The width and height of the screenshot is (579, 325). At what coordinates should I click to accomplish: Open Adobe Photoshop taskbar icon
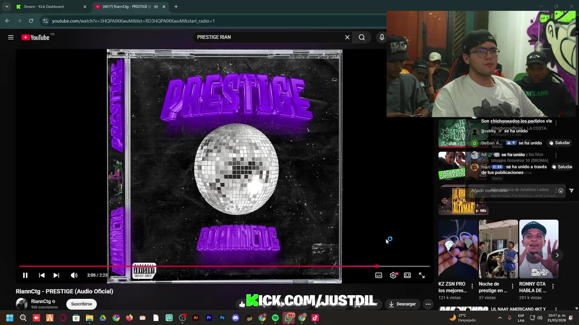(222, 318)
